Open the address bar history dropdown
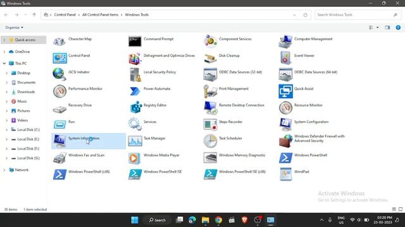 (x=294, y=15)
